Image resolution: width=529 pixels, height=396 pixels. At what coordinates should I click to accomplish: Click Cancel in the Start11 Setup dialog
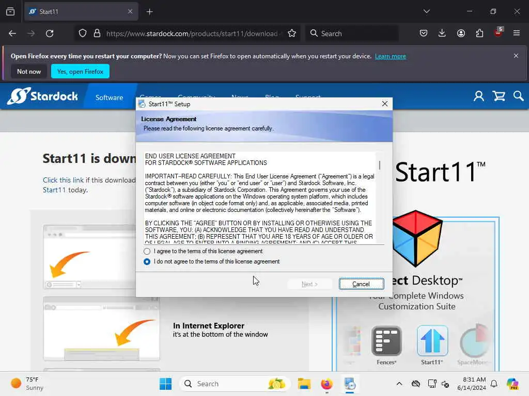tap(361, 284)
